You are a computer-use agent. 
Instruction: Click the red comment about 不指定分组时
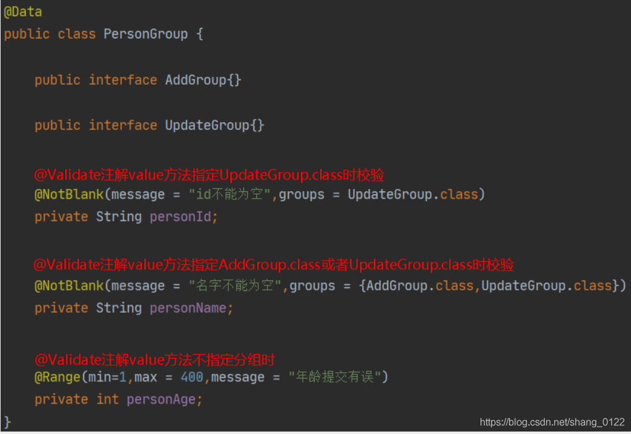(155, 360)
